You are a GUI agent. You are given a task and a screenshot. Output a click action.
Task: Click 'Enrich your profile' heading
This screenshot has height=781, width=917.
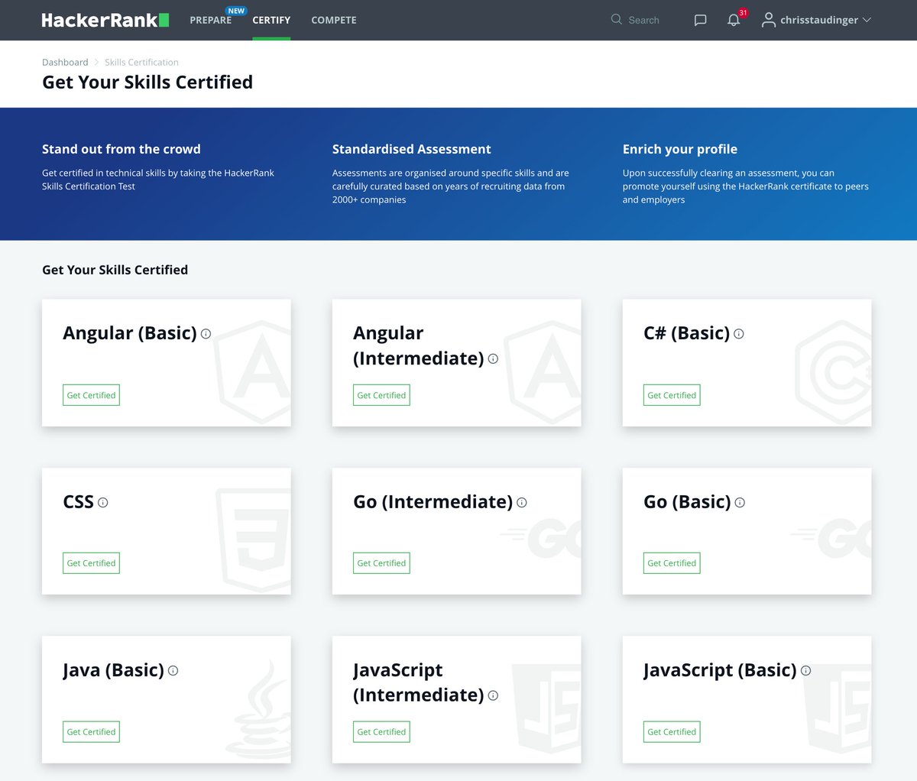point(680,149)
